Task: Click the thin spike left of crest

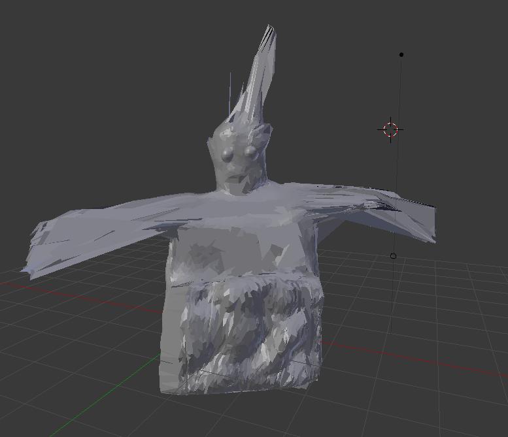Action: click(x=230, y=91)
